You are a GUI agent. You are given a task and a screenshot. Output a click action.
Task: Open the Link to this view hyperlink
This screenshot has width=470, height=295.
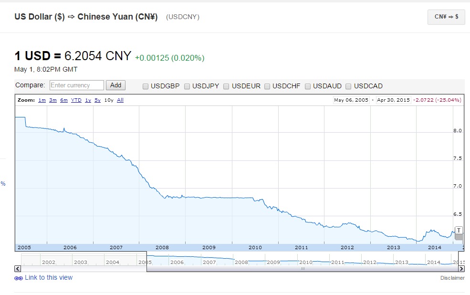pos(49,277)
